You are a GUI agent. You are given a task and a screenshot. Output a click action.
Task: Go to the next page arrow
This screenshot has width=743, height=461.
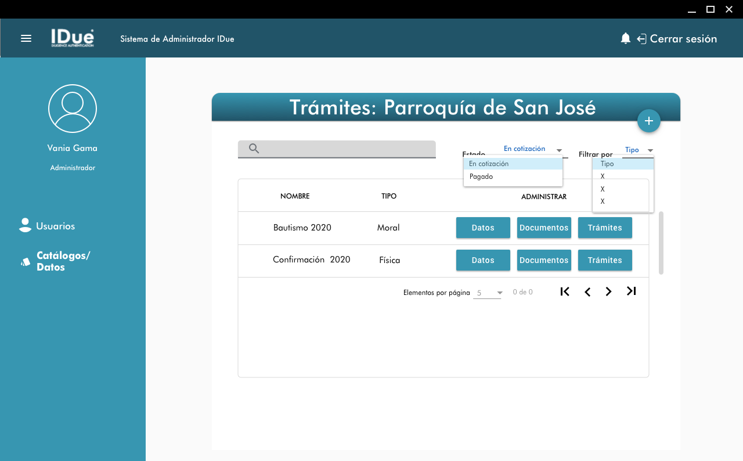tap(608, 291)
